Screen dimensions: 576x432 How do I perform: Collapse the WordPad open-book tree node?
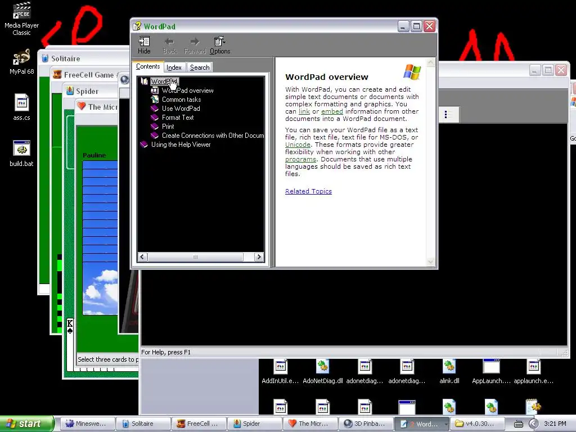(145, 81)
